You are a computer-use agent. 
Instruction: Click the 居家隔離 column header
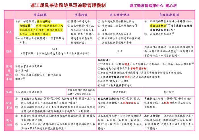[40, 14]
